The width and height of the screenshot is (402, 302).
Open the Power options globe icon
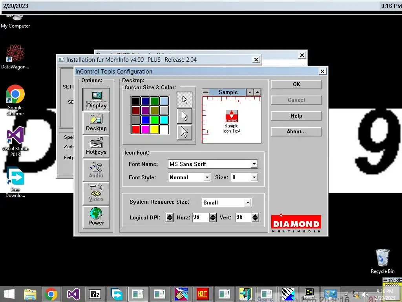(96, 217)
